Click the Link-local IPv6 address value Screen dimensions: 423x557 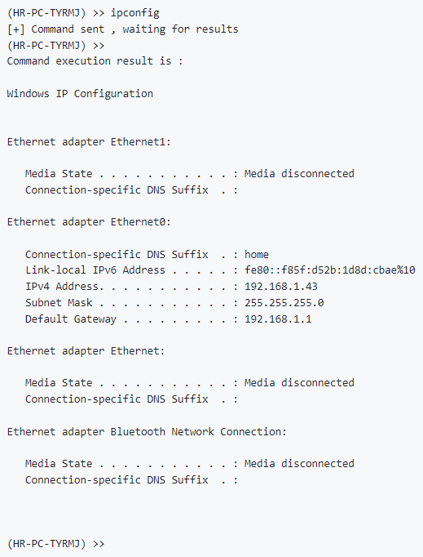tap(330, 270)
